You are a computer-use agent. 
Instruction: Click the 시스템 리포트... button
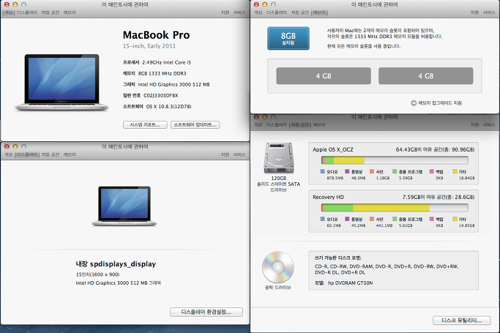click(145, 124)
